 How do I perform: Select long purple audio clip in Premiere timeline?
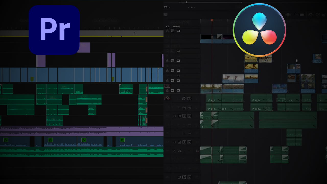tap(82, 131)
